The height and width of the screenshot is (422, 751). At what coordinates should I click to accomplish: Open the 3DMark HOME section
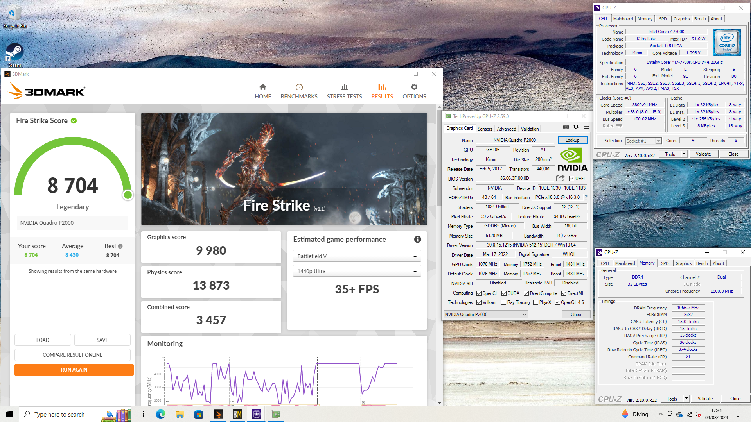click(263, 91)
